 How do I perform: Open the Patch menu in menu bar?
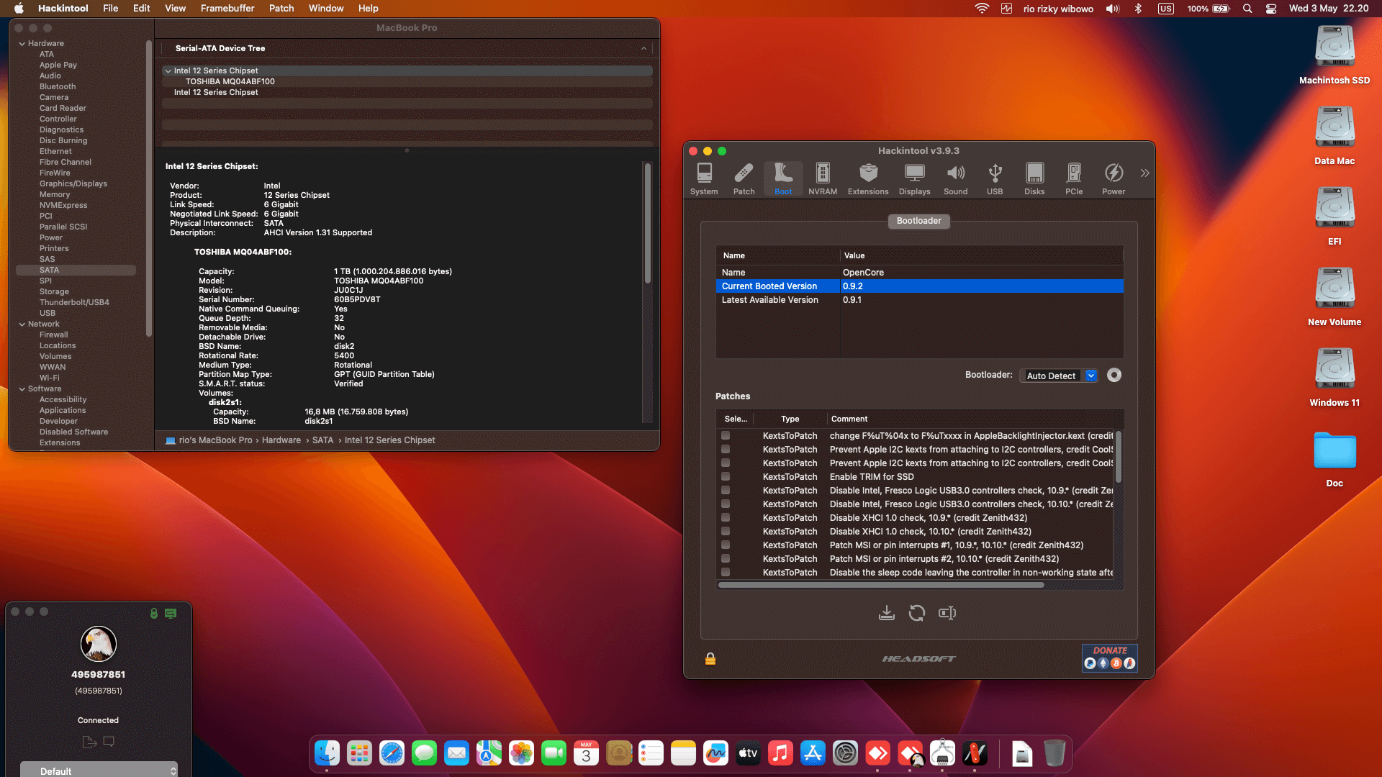point(281,9)
